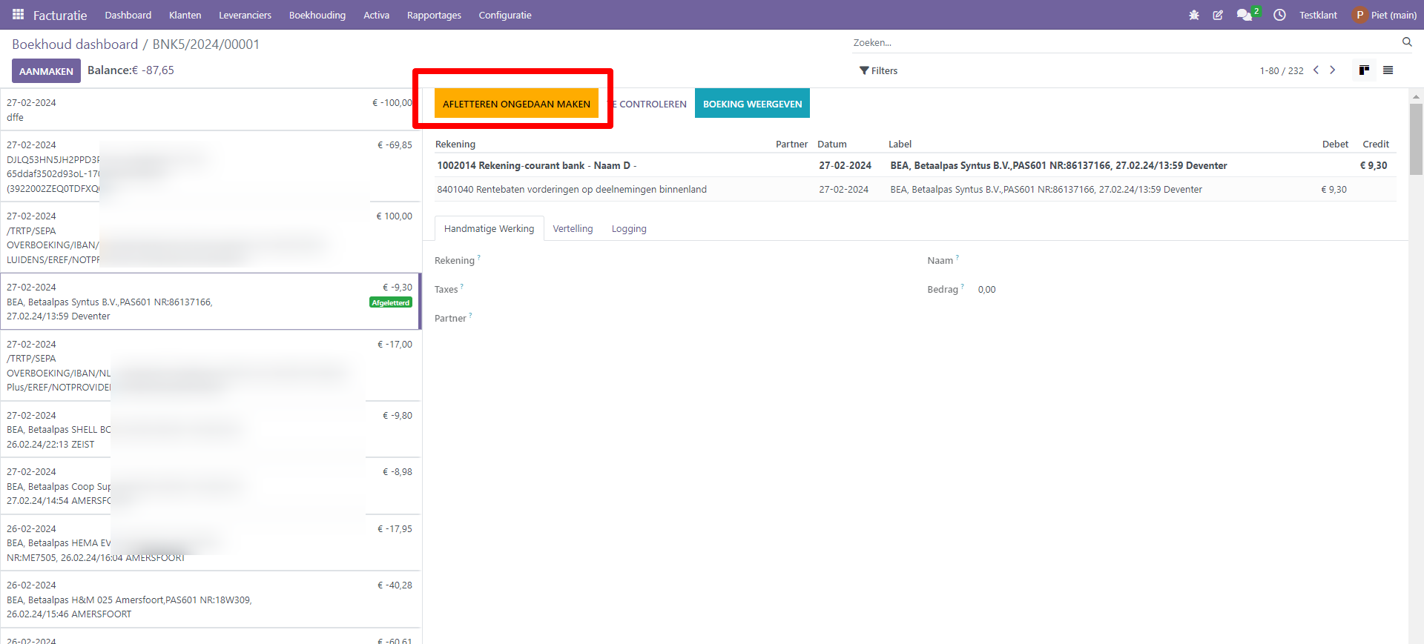
Task: Switch to list view icon
Action: pos(1388,70)
